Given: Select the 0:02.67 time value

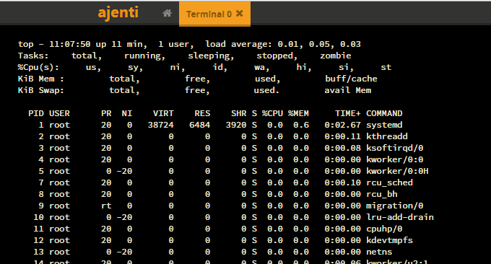Looking at the screenshot, I should pyautogui.click(x=342, y=125).
